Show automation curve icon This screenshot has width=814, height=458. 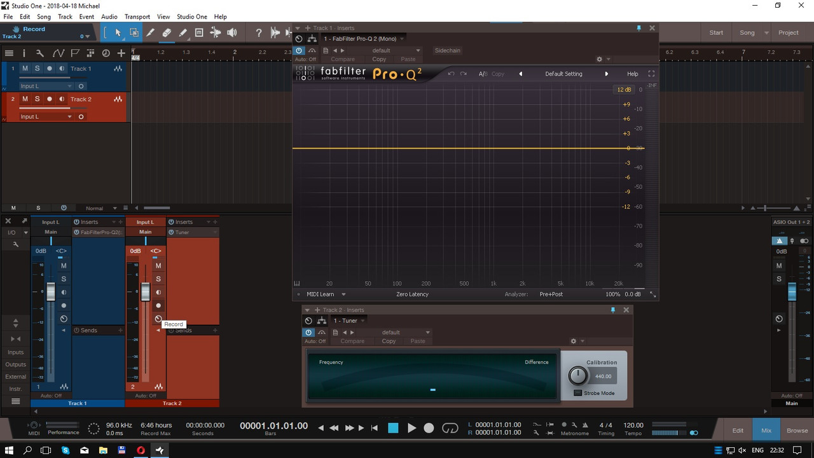pyautogui.click(x=58, y=53)
